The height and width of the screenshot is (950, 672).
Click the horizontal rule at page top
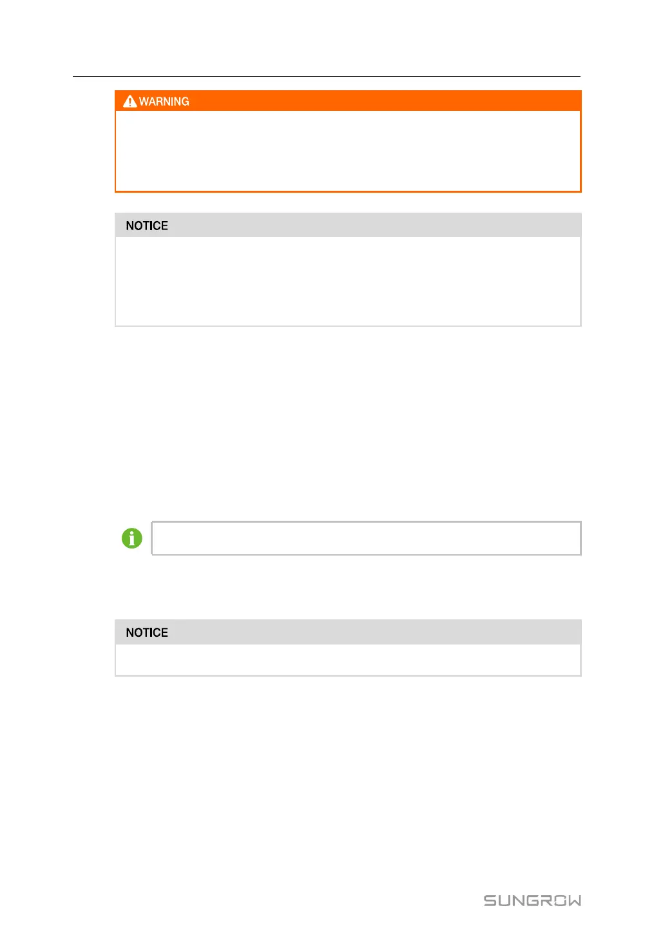(x=327, y=76)
